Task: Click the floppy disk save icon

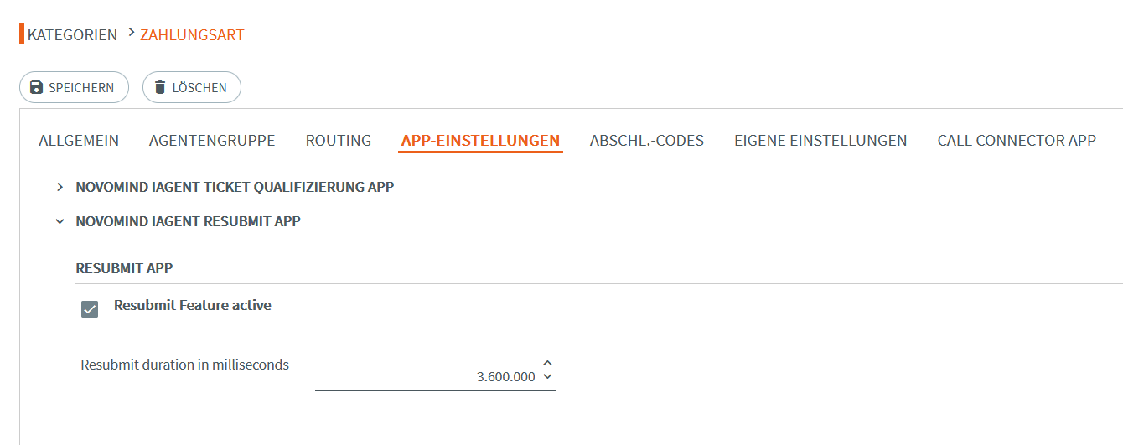Action: pyautogui.click(x=36, y=87)
